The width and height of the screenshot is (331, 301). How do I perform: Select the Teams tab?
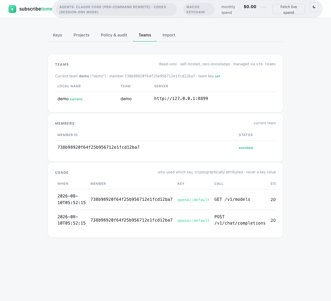pos(145,35)
